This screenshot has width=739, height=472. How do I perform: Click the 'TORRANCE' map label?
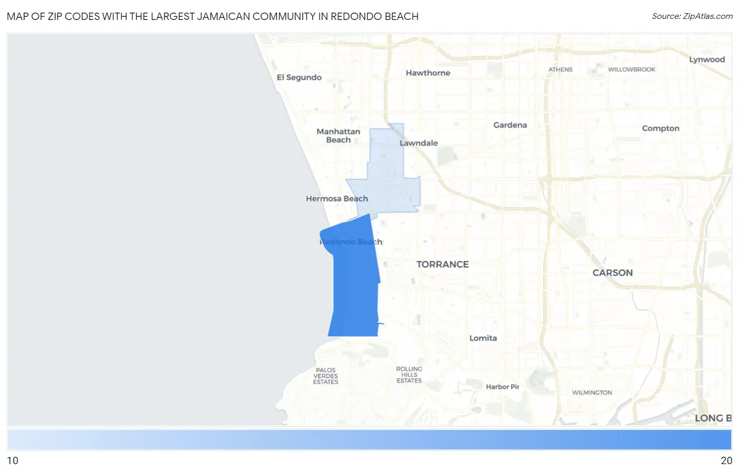coord(443,265)
